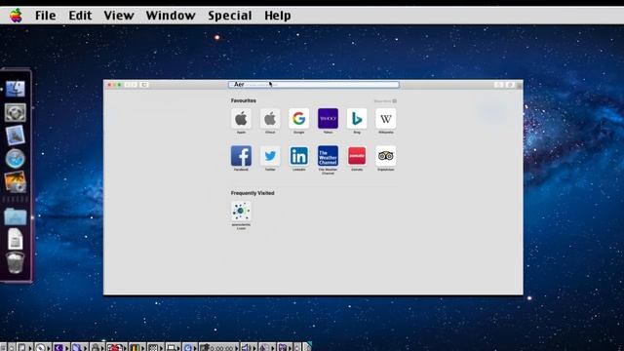Go forward with the browser forward arrow

pos(135,85)
